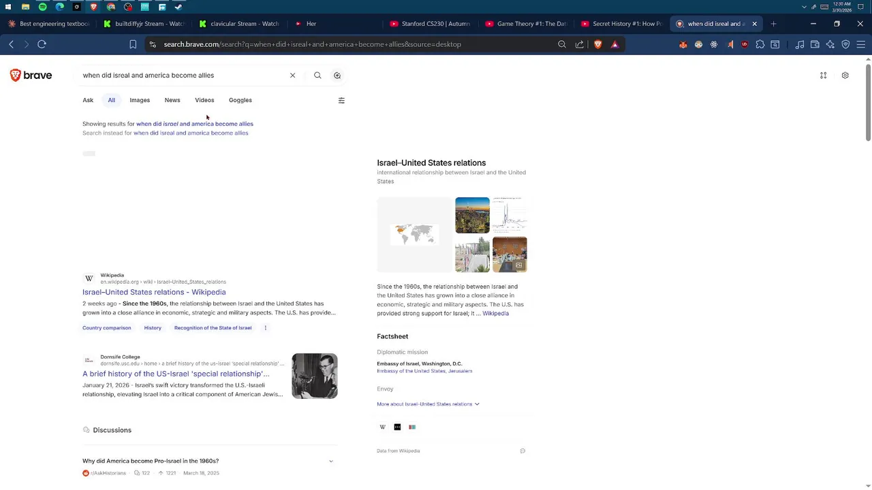872x490 pixels.
Task: Switch to the Ask search mode
Action: pos(88,100)
